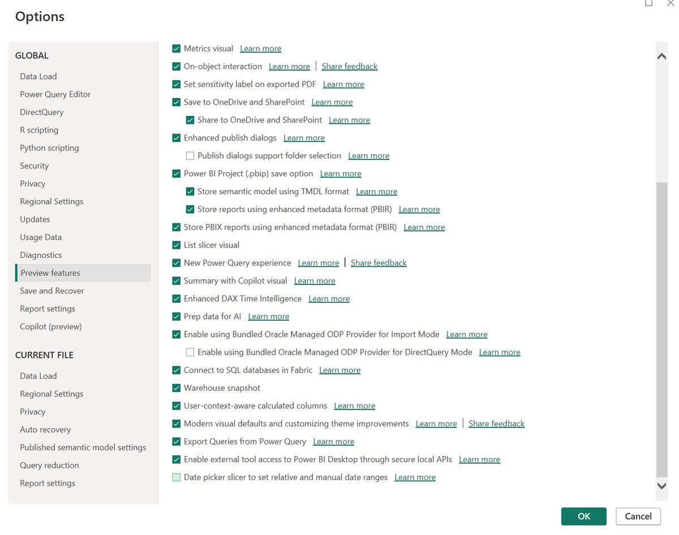The height and width of the screenshot is (535, 679).
Task: Select Python scripting in sidebar
Action: point(49,148)
